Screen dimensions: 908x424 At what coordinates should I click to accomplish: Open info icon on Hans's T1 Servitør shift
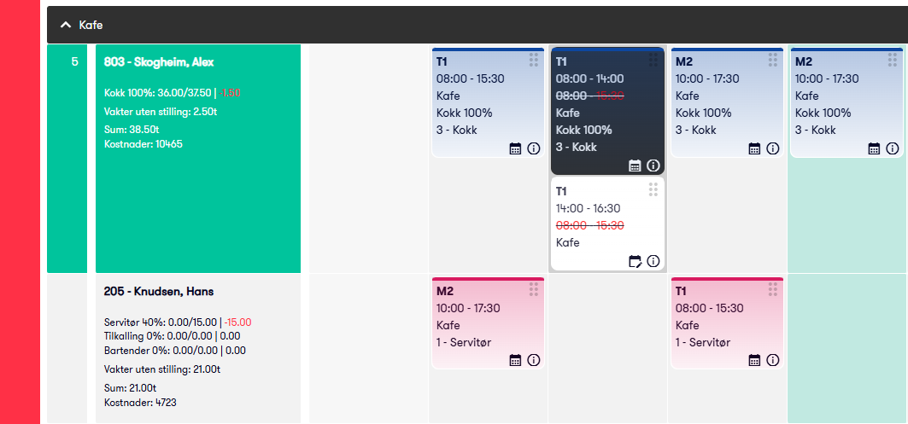[772, 360]
